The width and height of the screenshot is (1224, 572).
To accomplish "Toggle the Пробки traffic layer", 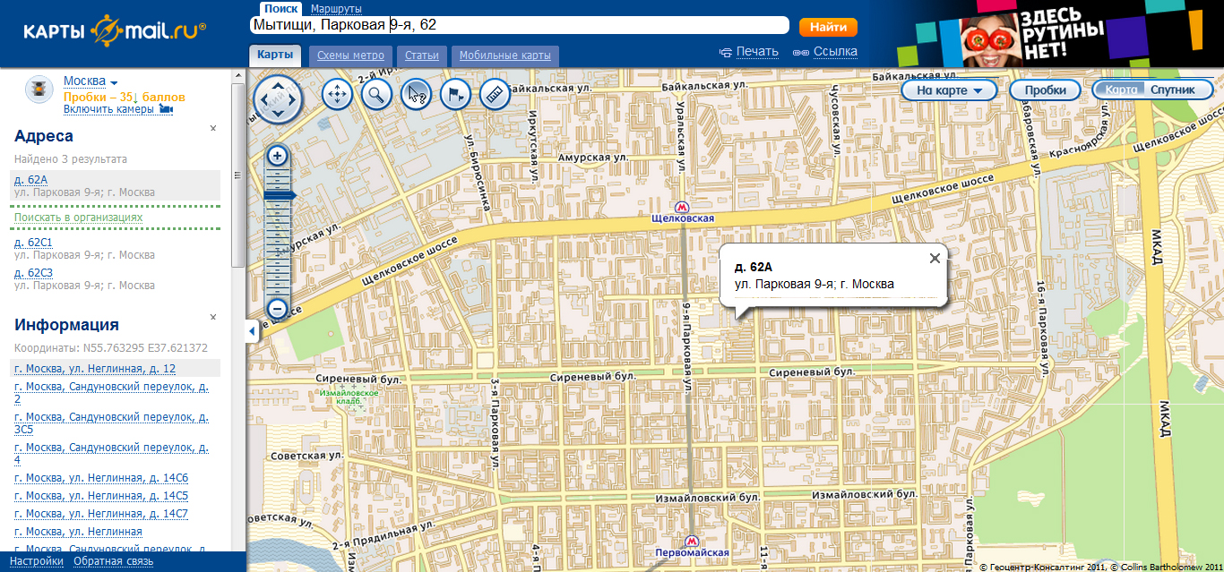I will (1045, 90).
